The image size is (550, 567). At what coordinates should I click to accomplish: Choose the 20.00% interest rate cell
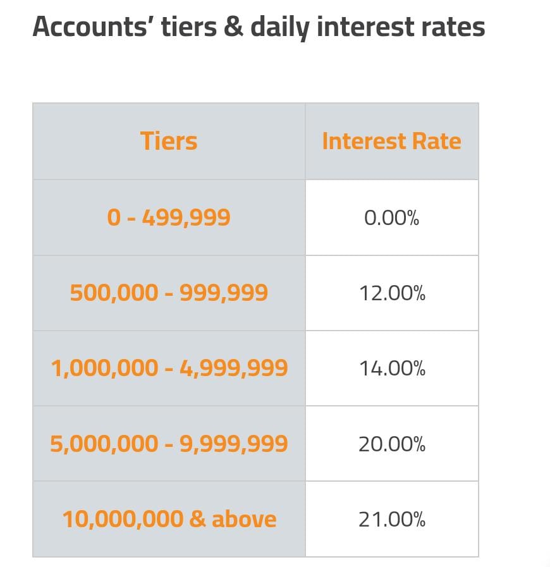pyautogui.click(x=392, y=444)
